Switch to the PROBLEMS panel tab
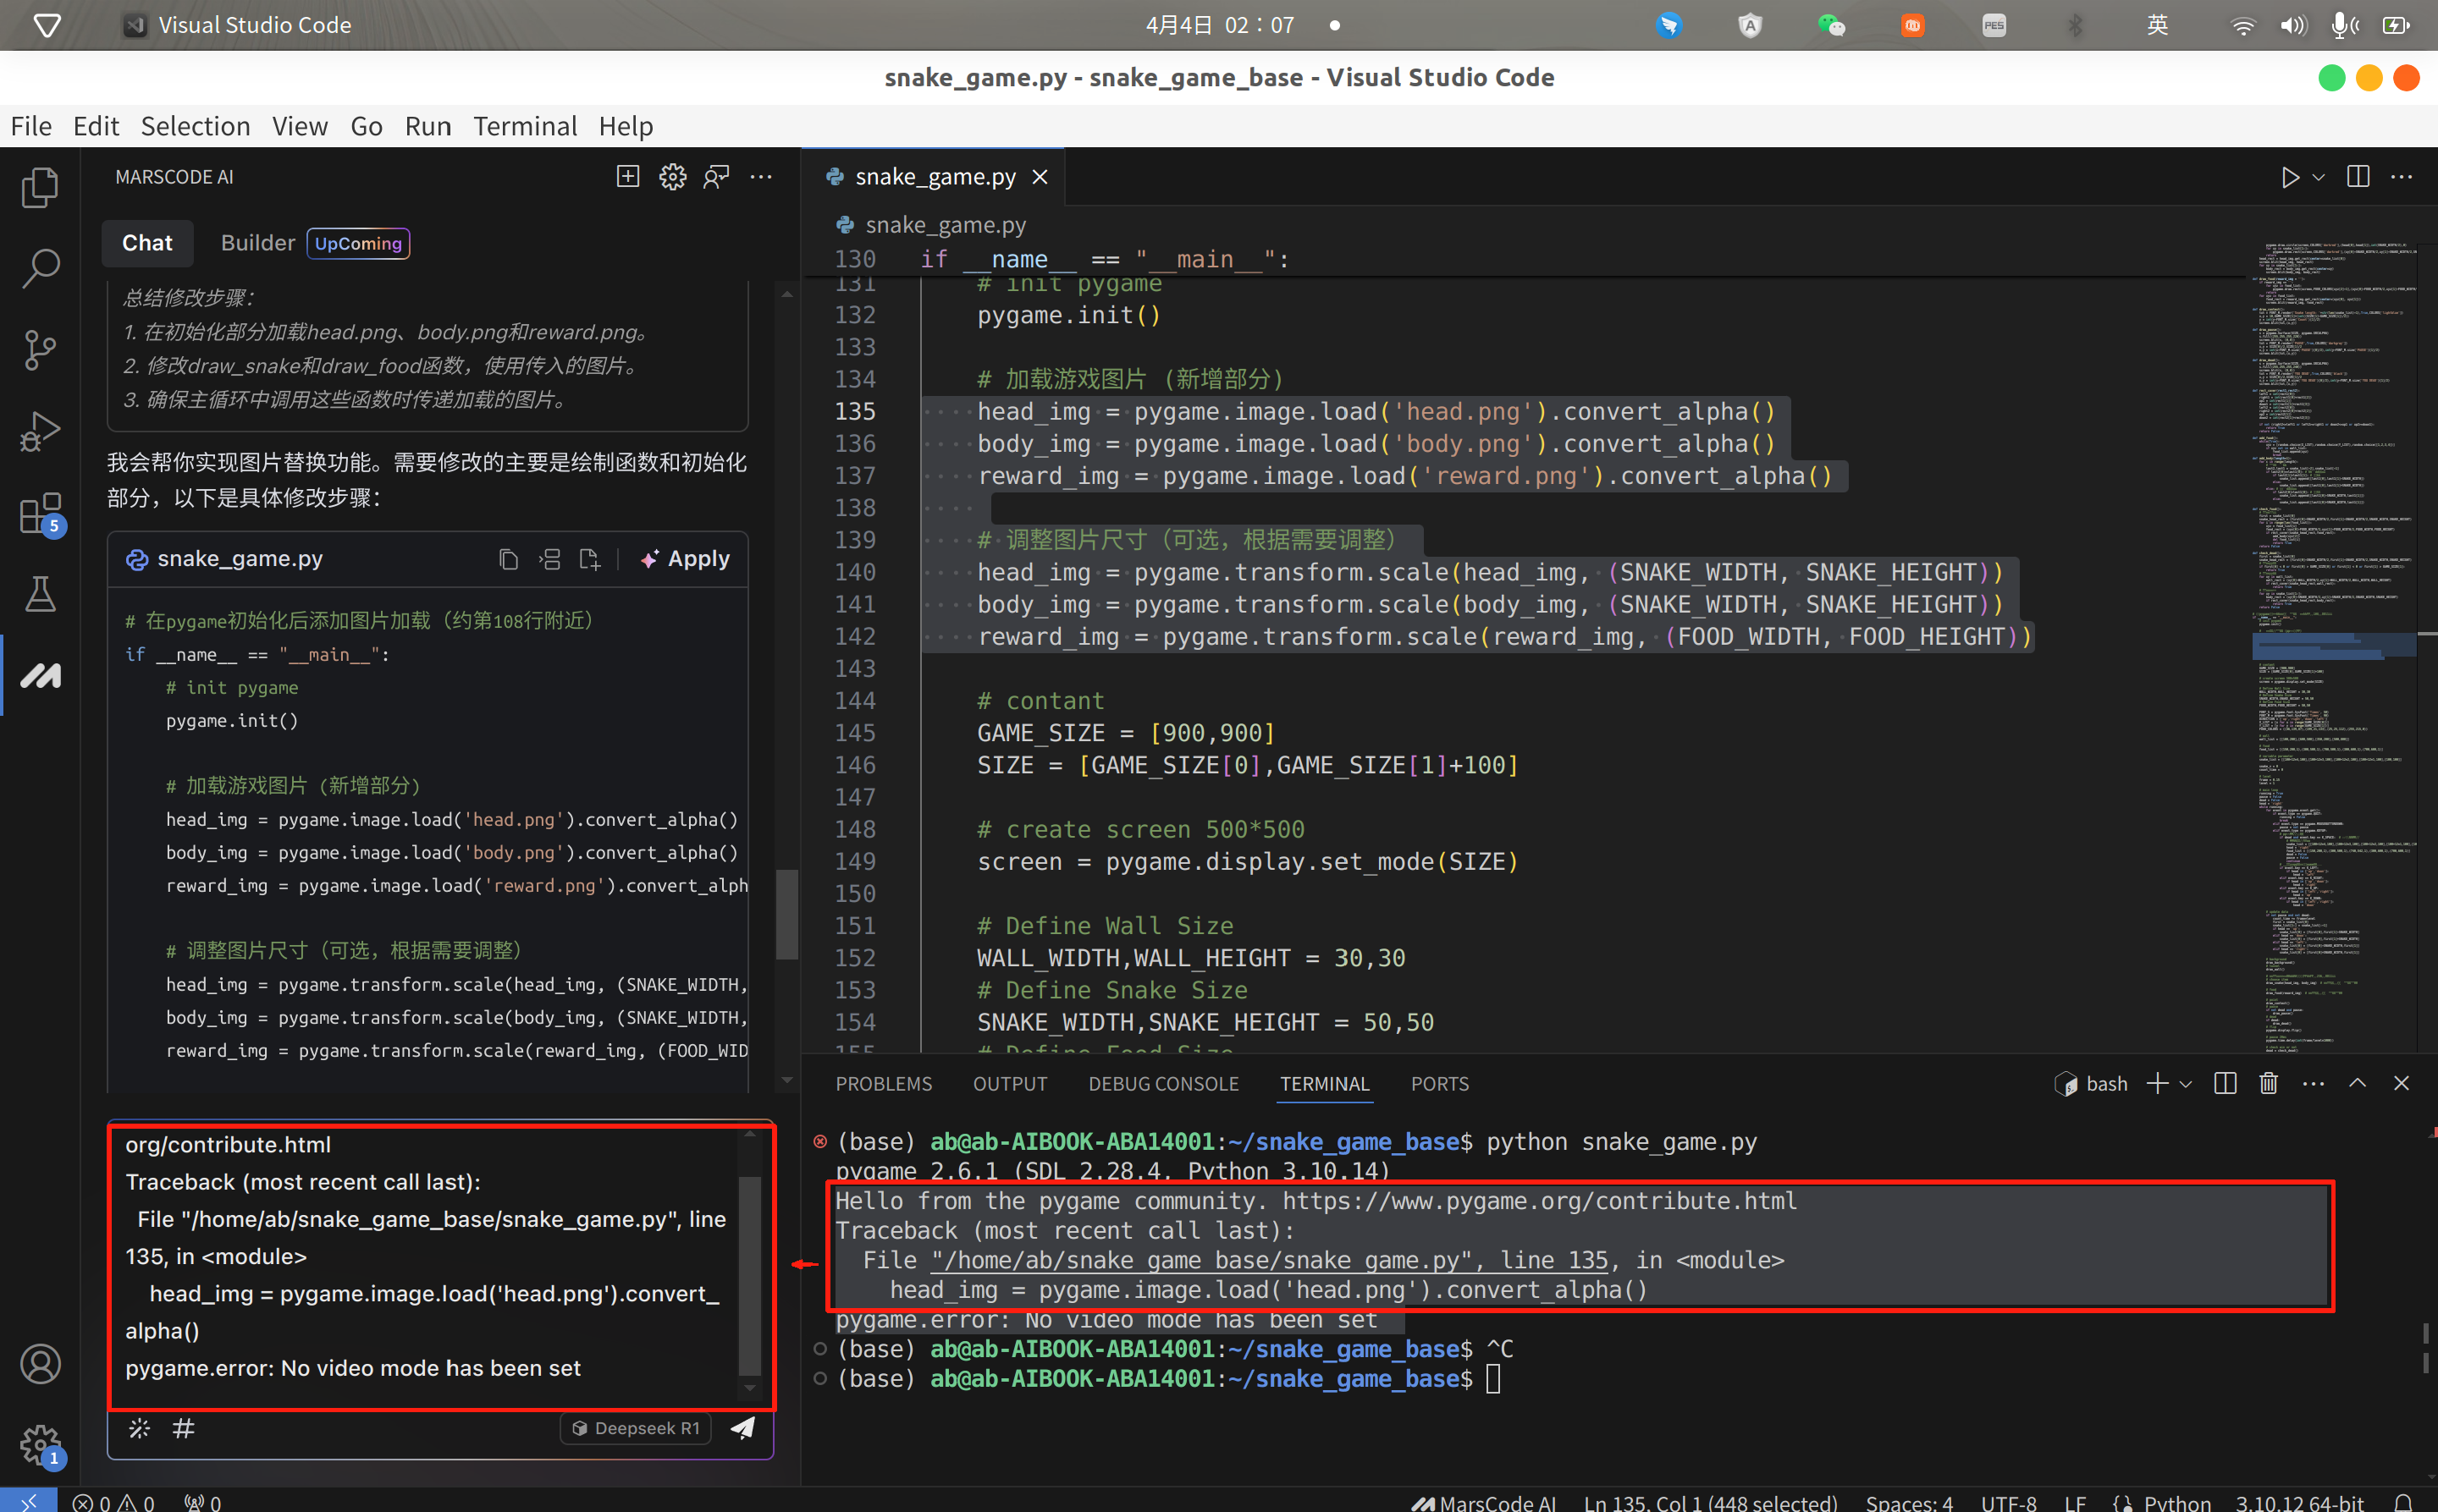Viewport: 2438px width, 1512px height. pyautogui.click(x=882, y=1084)
